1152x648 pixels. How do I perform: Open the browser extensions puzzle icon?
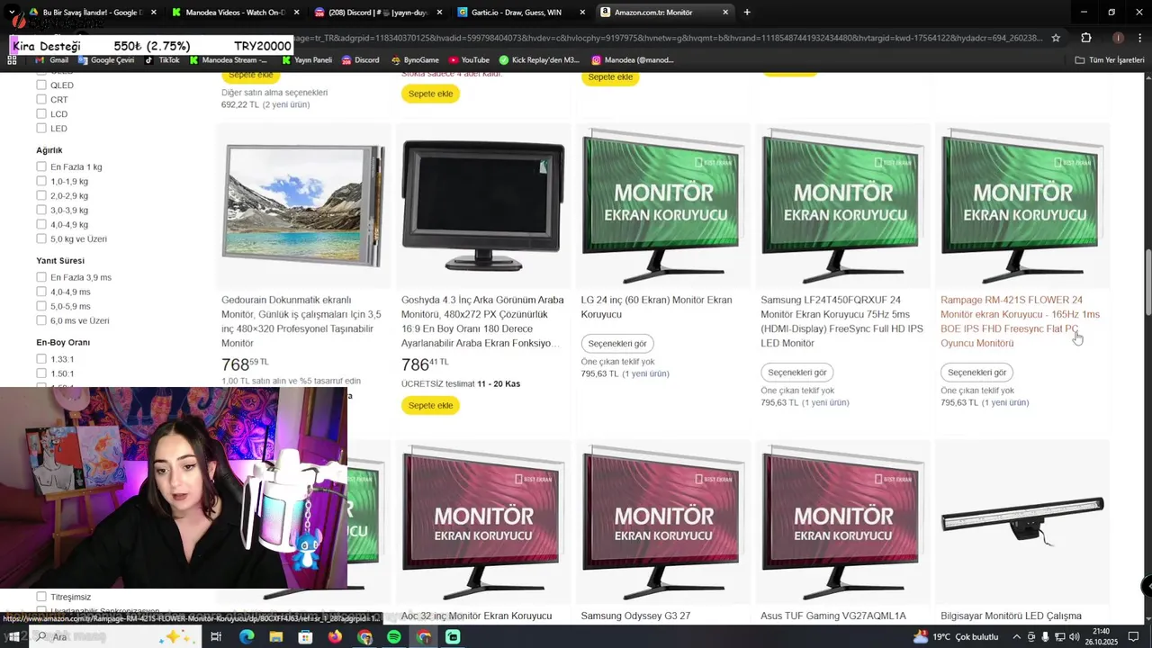point(1085,38)
